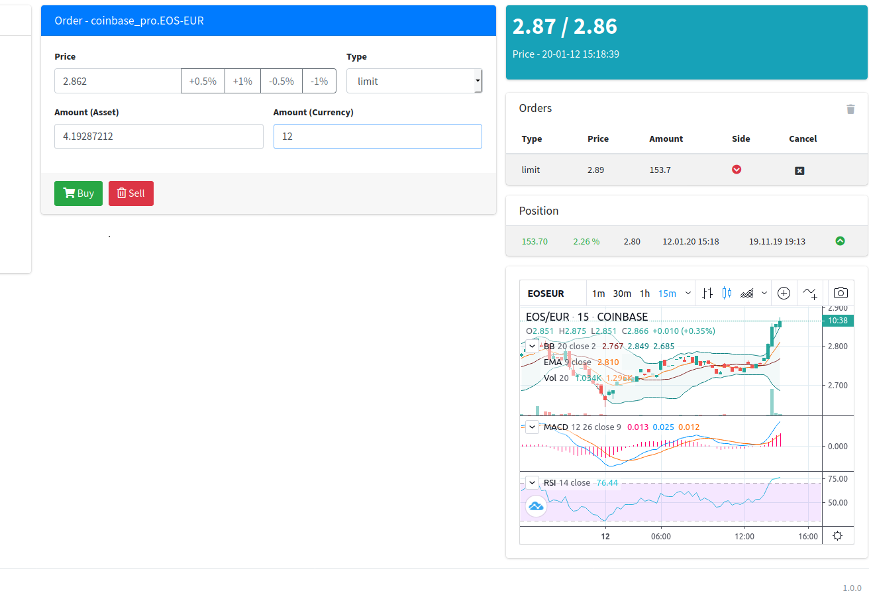The width and height of the screenshot is (869, 593).
Task: Click the MACD 12 26 close 9 label
Action: click(x=582, y=427)
